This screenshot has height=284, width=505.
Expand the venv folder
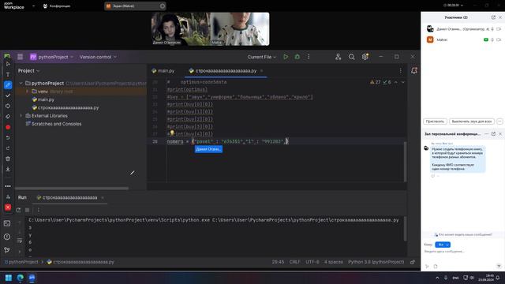28,92
